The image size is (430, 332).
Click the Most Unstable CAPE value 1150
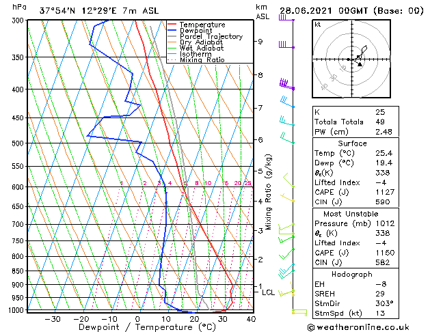(385, 253)
